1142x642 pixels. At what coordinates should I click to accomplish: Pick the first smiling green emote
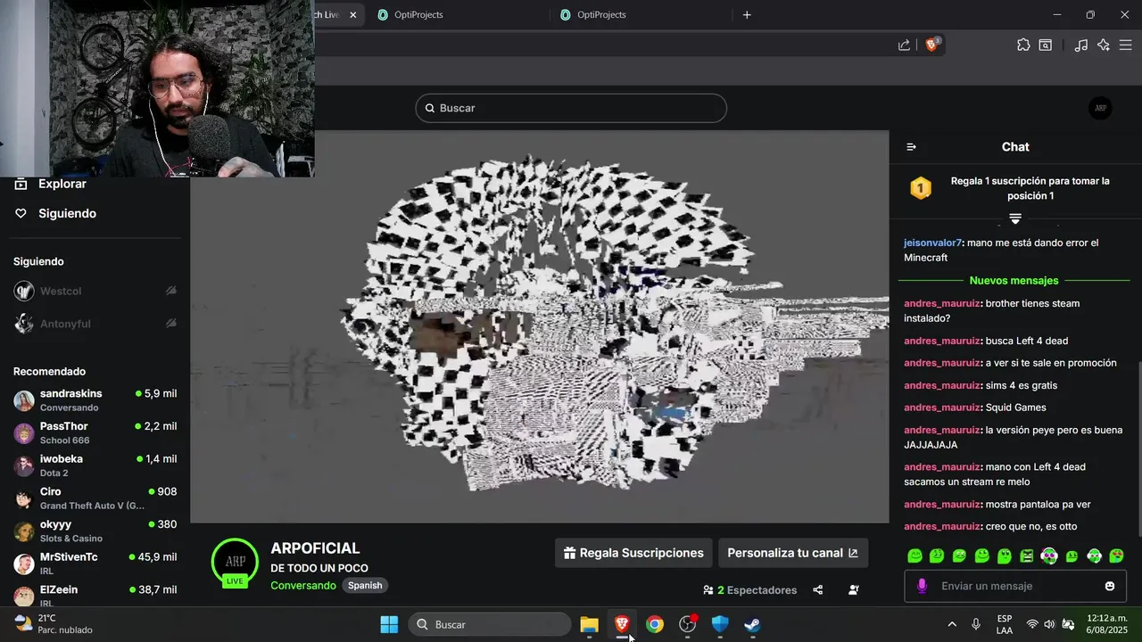click(x=914, y=556)
